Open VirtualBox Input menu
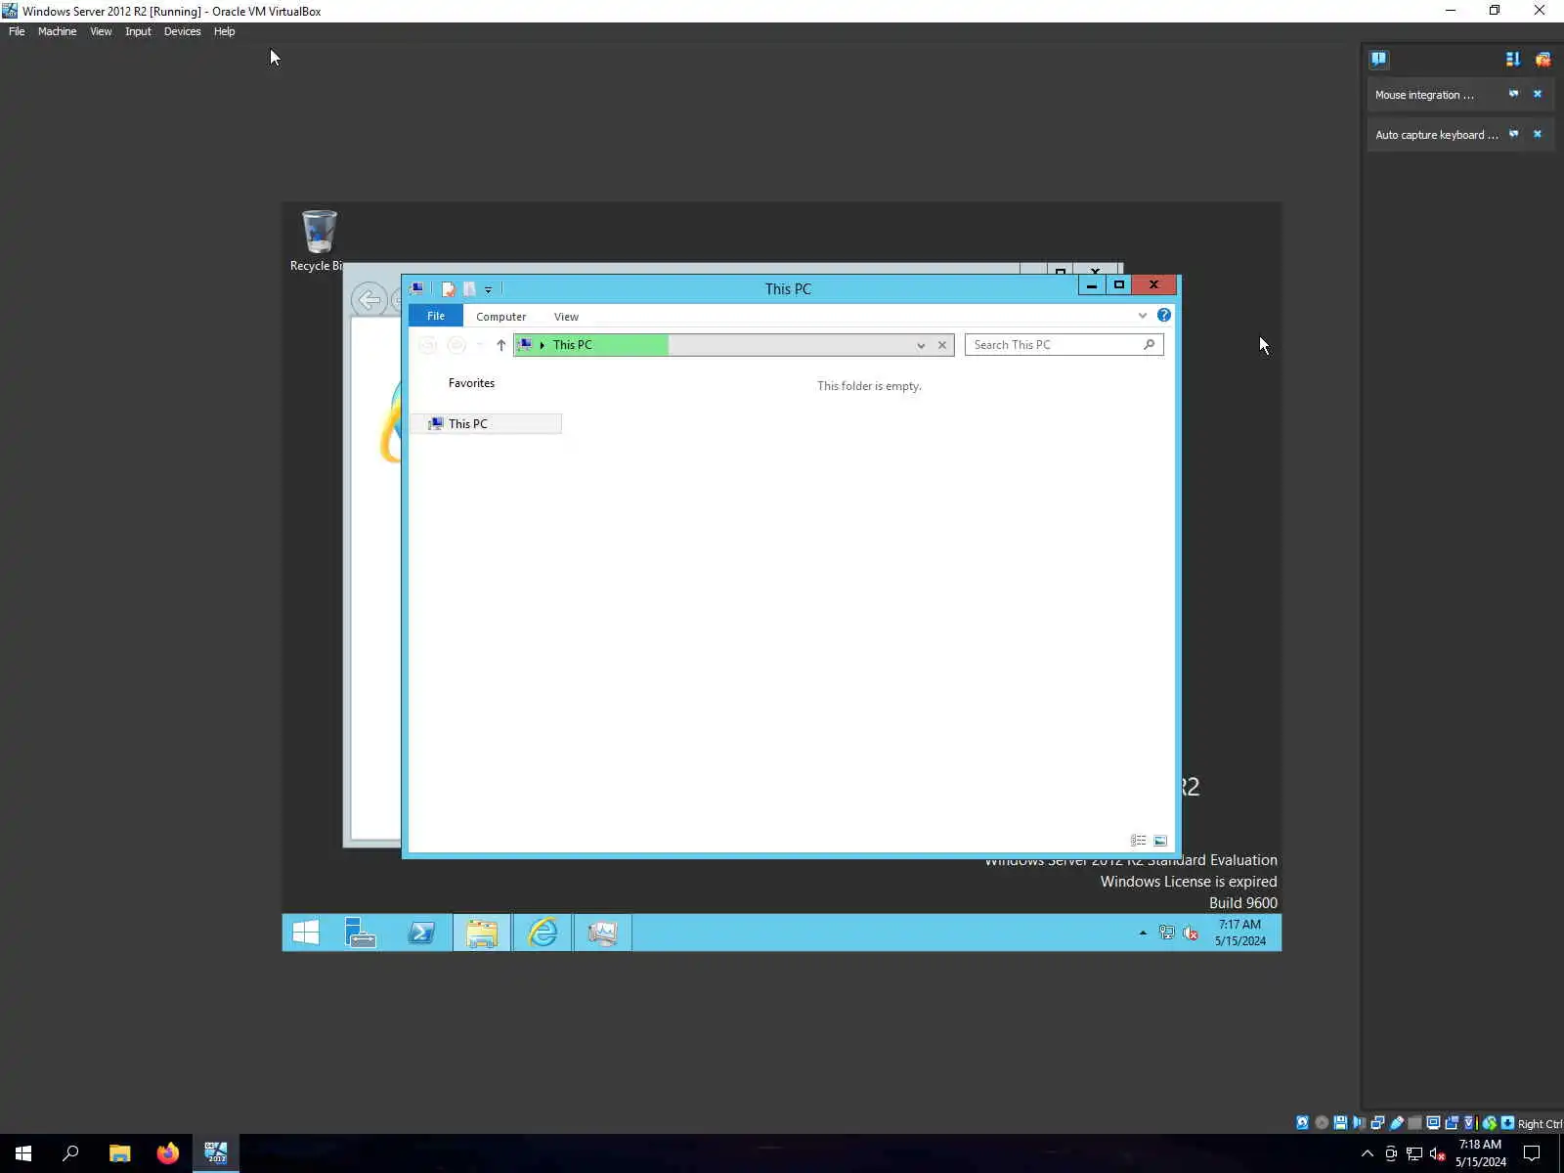 pos(138,31)
